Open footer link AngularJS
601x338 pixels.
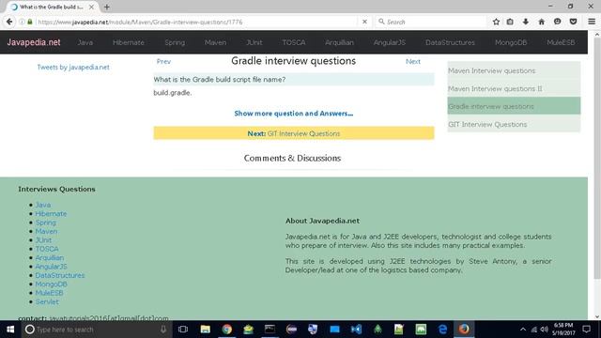tap(51, 267)
